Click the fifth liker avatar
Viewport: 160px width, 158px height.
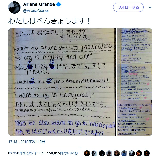117,153
